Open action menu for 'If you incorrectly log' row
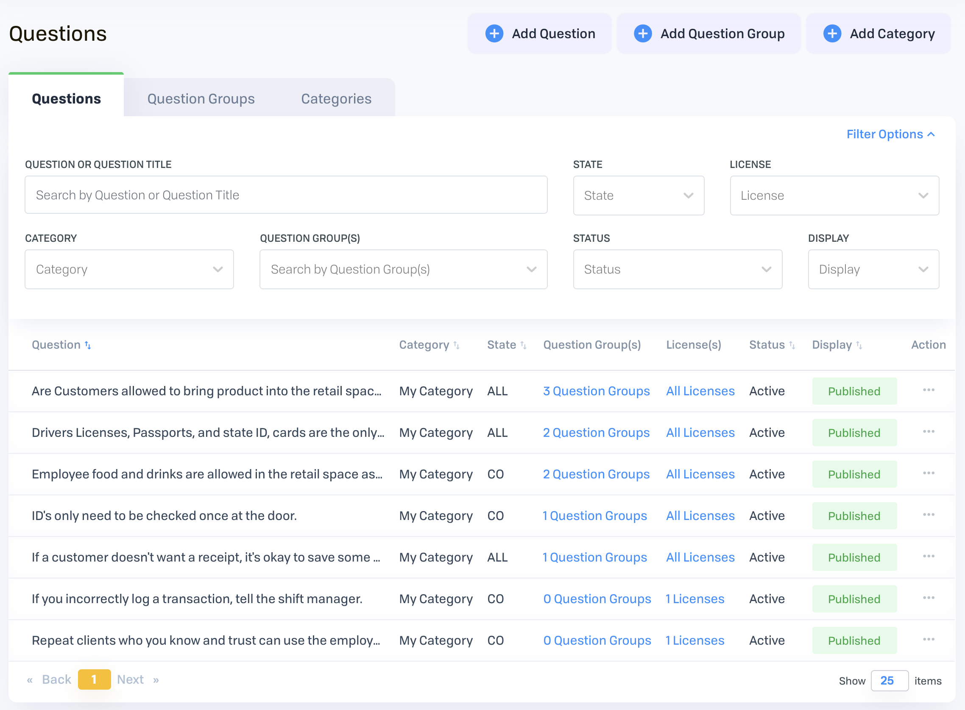The height and width of the screenshot is (710, 965). tap(929, 598)
